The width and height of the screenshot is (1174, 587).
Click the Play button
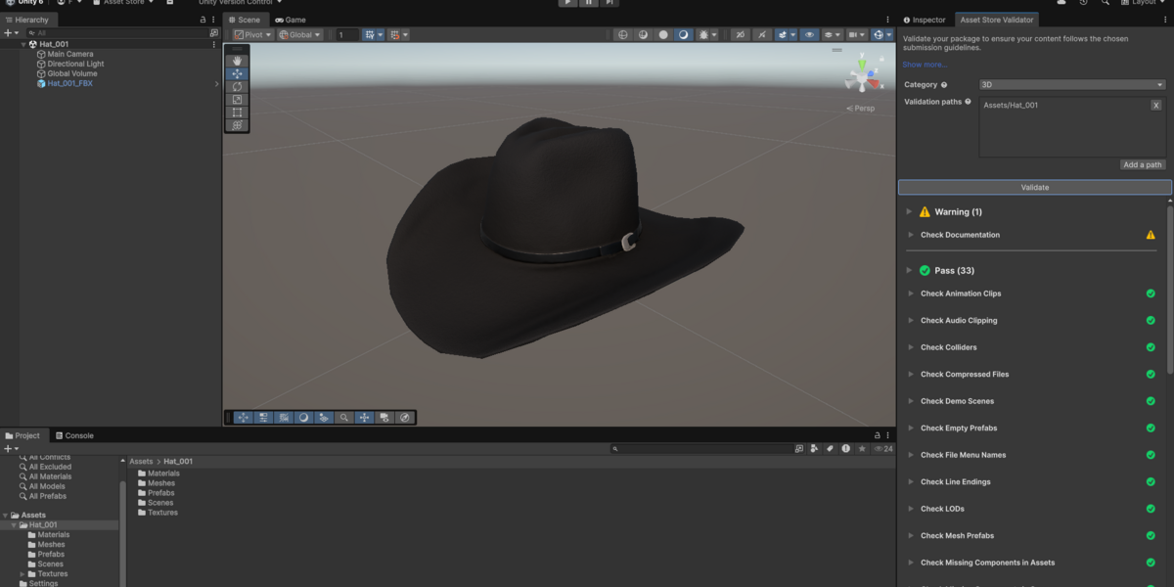[x=567, y=3]
